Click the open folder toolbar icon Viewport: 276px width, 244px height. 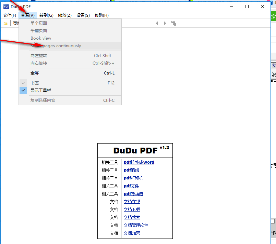pyautogui.click(x=5, y=23)
